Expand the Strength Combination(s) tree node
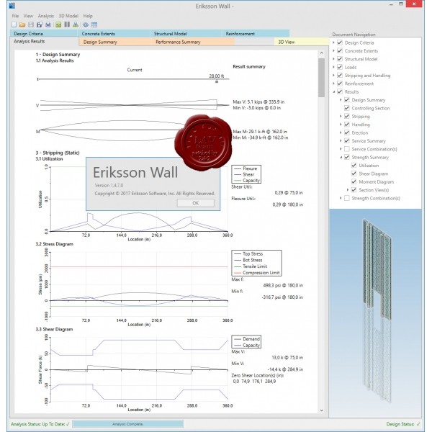This screenshot has width=432, height=432. (341, 198)
